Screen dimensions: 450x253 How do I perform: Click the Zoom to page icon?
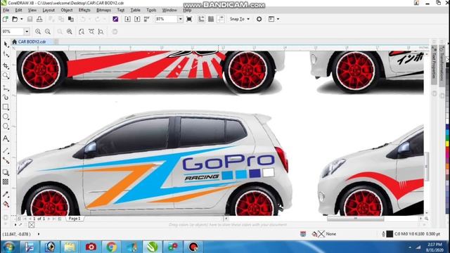pyautogui.click(x=82, y=32)
